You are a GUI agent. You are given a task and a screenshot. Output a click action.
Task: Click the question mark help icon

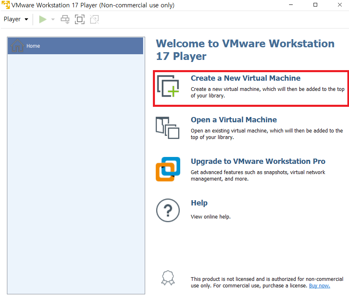pyautogui.click(x=168, y=210)
